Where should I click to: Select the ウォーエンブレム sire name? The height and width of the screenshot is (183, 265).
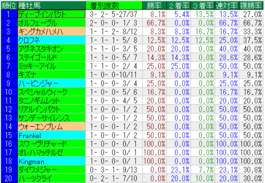(x=51, y=127)
